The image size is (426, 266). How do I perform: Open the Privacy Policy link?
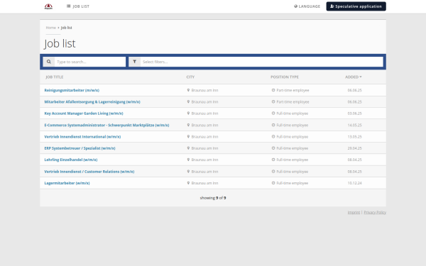375,212
